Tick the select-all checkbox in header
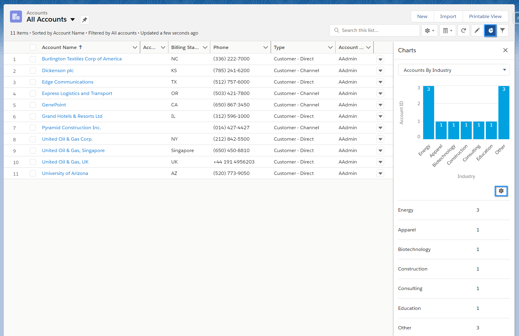 click(x=33, y=47)
